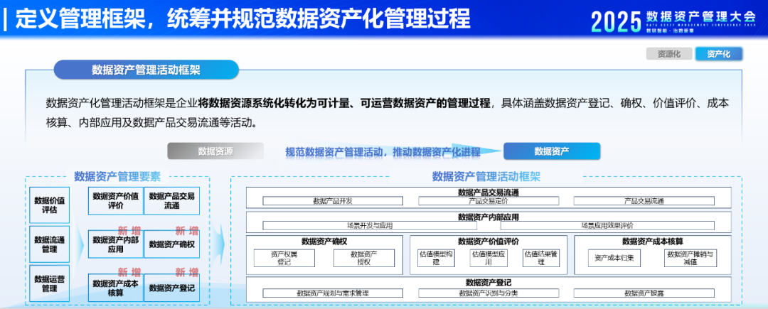
Task: Select the 数据运营管理 box
Action: [50, 283]
